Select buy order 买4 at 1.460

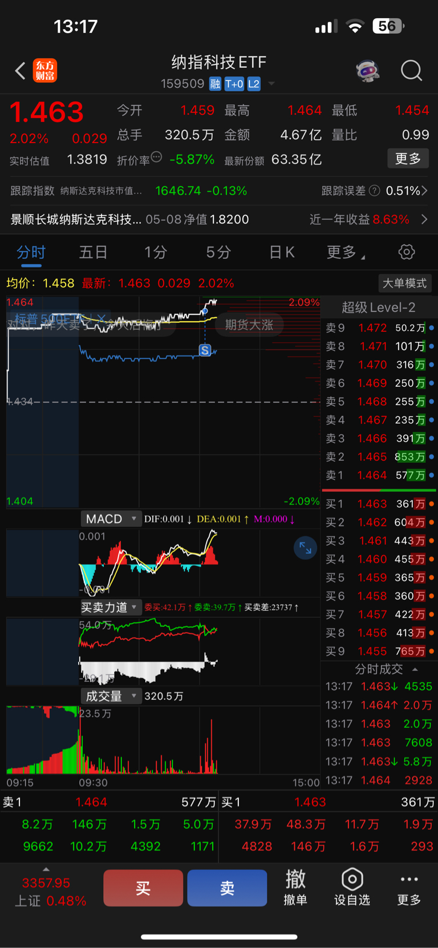[379, 559]
